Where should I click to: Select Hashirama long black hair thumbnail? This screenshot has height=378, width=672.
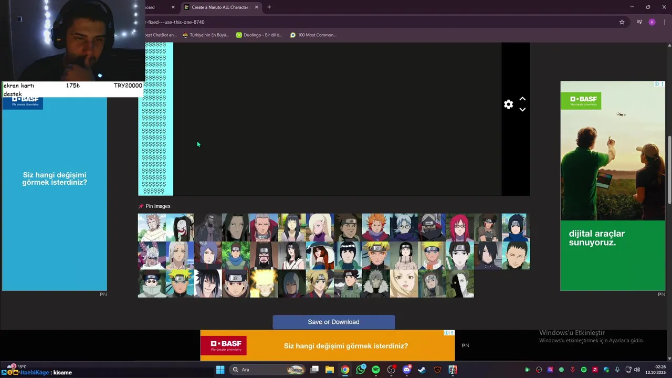236,227
